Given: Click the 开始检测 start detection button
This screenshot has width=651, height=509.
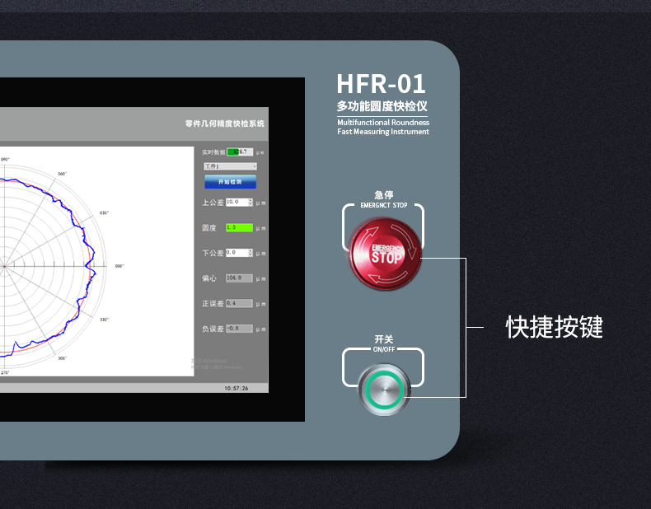Looking at the screenshot, I should point(230,181).
